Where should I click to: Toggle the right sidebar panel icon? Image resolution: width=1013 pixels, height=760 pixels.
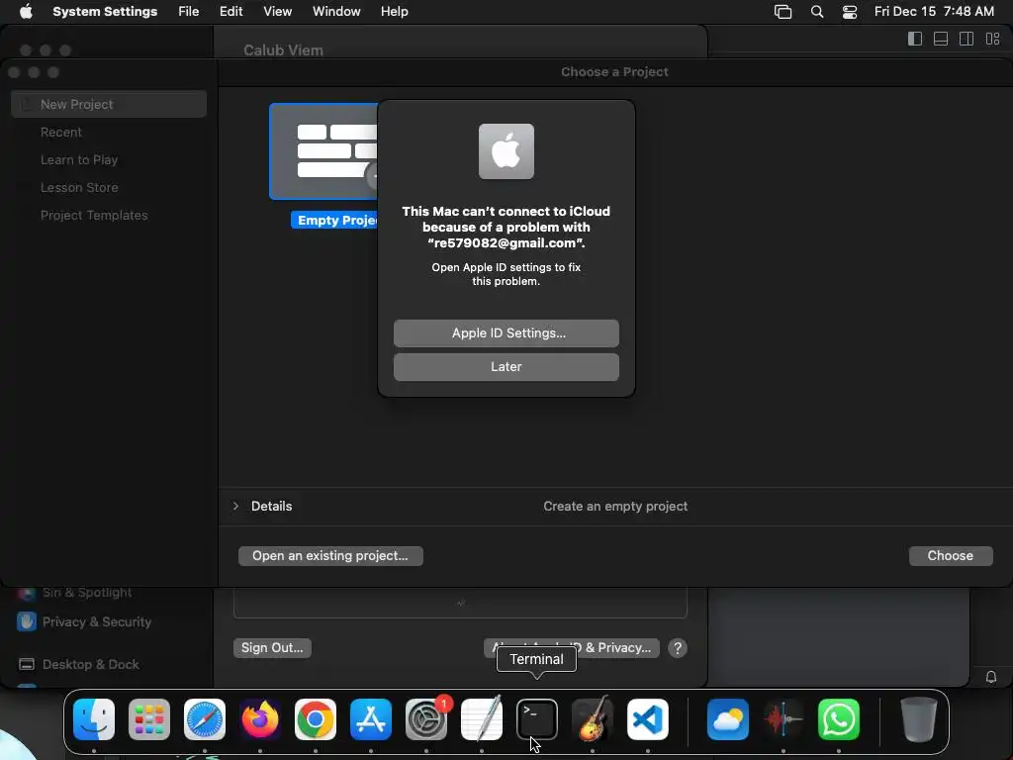pos(967,39)
